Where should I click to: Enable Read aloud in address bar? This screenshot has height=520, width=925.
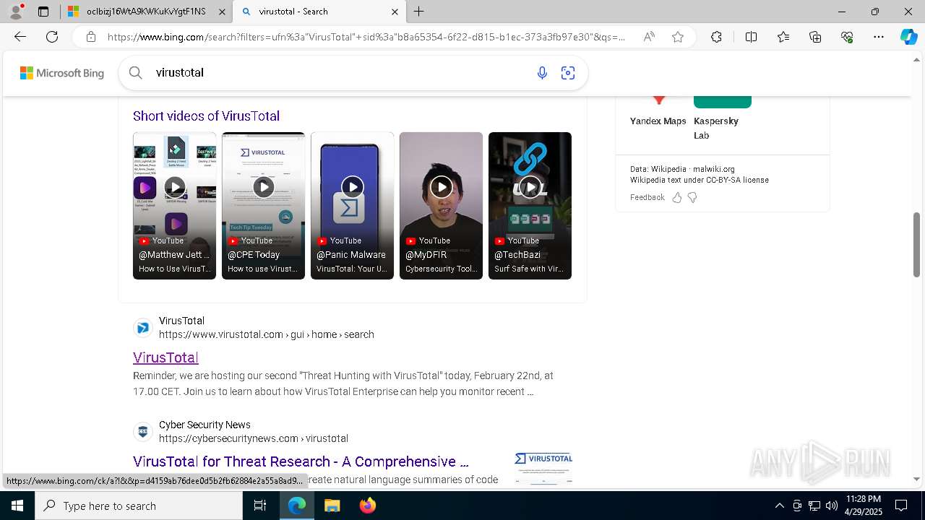(649, 37)
